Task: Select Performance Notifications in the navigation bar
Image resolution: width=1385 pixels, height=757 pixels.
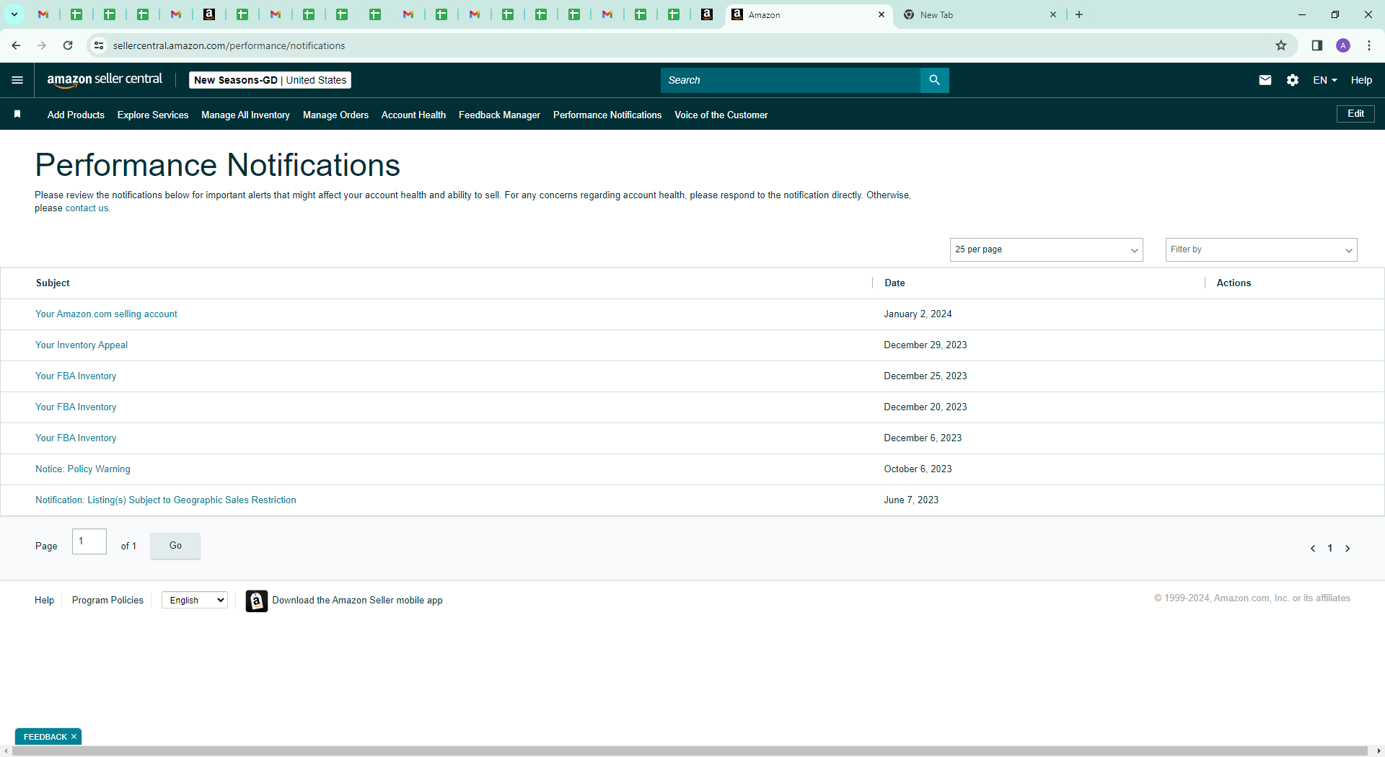Action: [607, 115]
